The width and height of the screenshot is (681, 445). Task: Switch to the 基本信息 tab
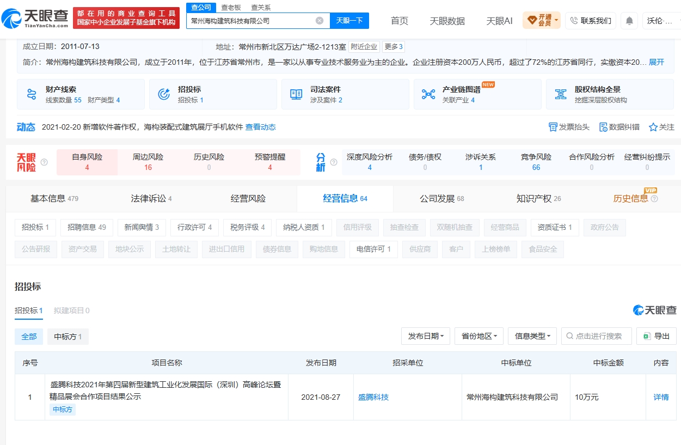[x=54, y=199]
